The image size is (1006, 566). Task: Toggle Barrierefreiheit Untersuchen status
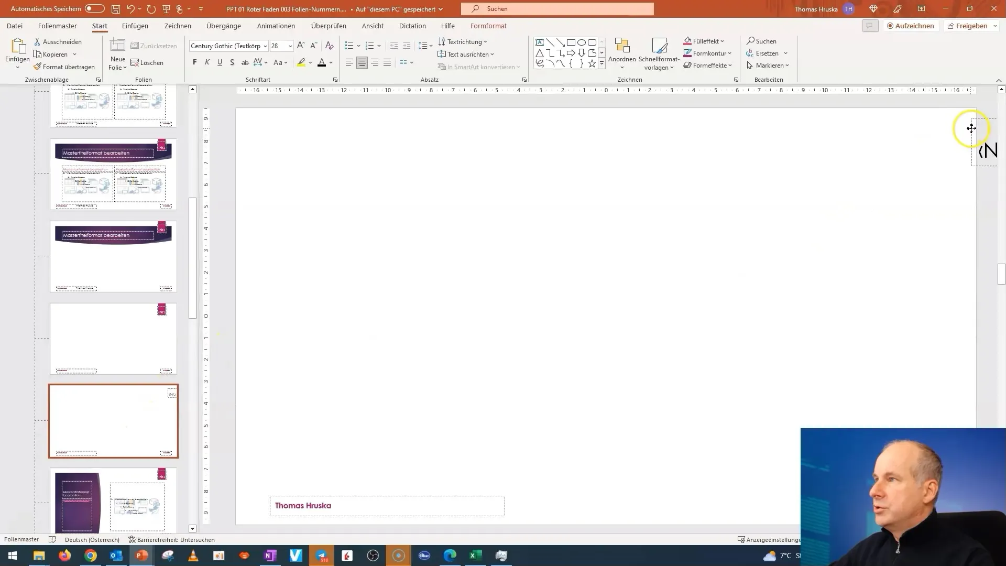[171, 539]
